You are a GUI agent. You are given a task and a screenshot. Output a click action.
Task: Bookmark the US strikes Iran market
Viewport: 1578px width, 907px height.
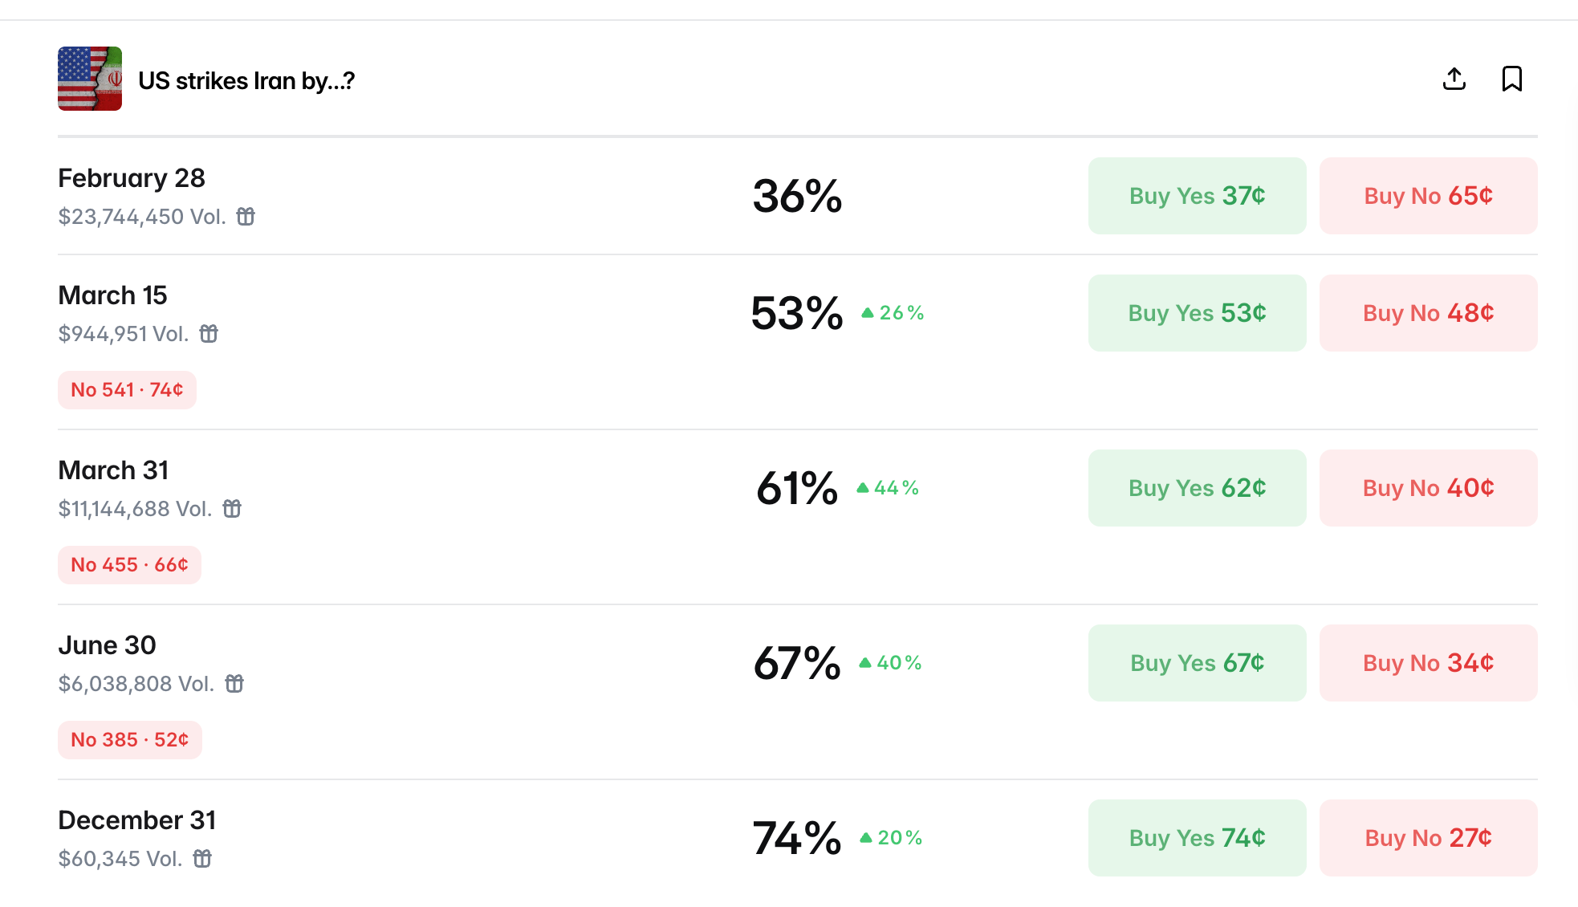[x=1512, y=79]
